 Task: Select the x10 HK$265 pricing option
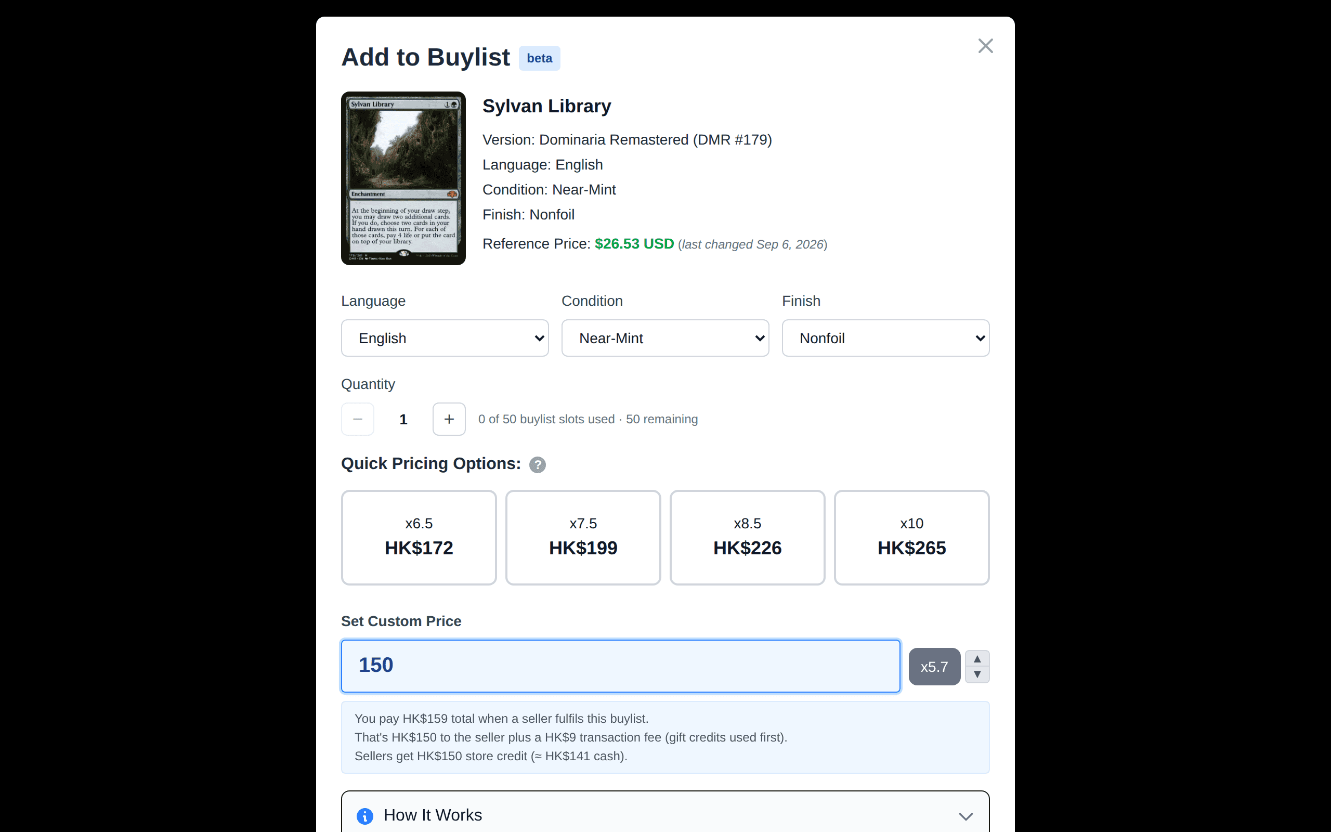[x=911, y=538]
